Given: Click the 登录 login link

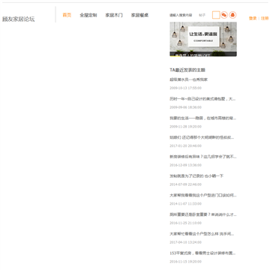Looking at the screenshot, I should pos(253,18).
